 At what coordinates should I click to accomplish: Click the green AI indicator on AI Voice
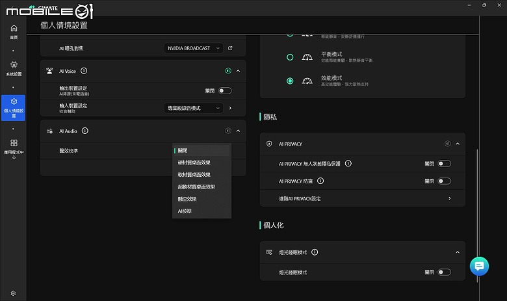click(228, 71)
